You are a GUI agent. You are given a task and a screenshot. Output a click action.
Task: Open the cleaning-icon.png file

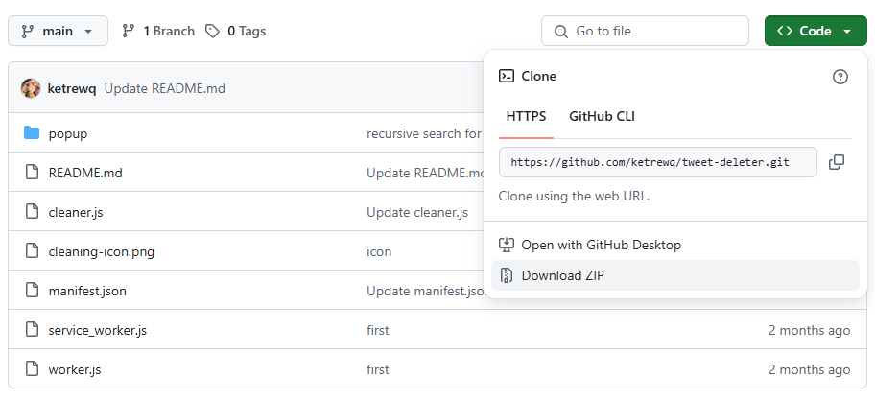[102, 251]
